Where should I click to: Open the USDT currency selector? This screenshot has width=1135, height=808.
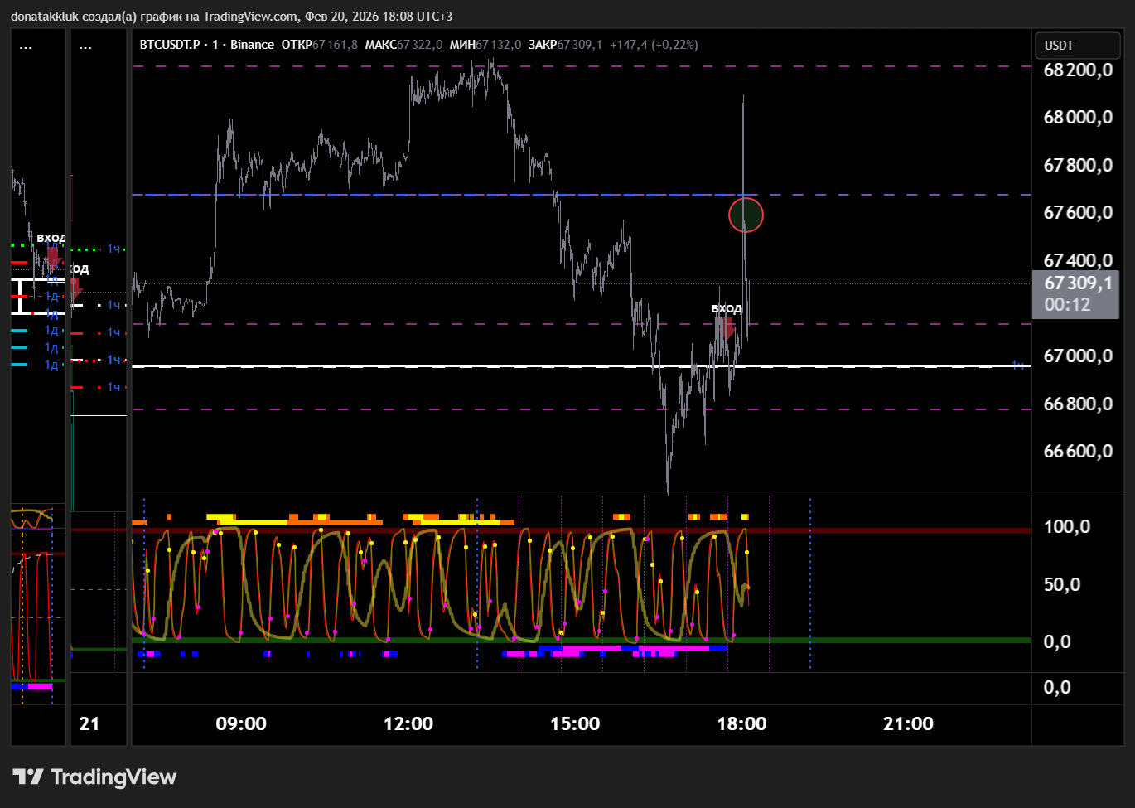tap(1076, 46)
